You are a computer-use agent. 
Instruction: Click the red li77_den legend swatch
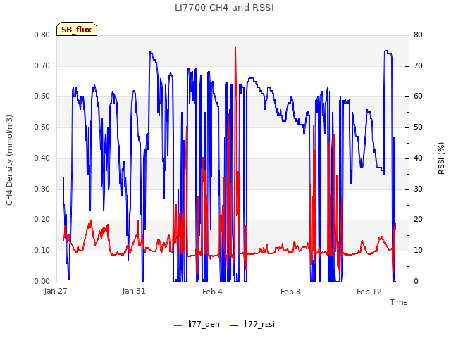click(x=178, y=325)
